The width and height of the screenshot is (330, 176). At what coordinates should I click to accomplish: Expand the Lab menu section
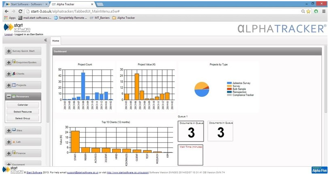click(x=9, y=142)
